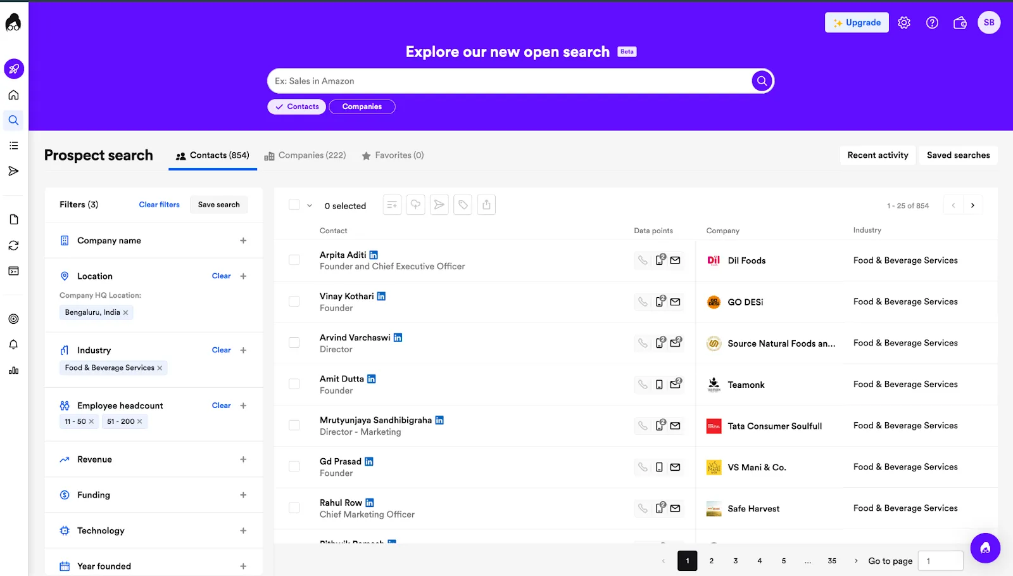Open the SB profile avatar
This screenshot has height=576, width=1013.
pos(989,23)
